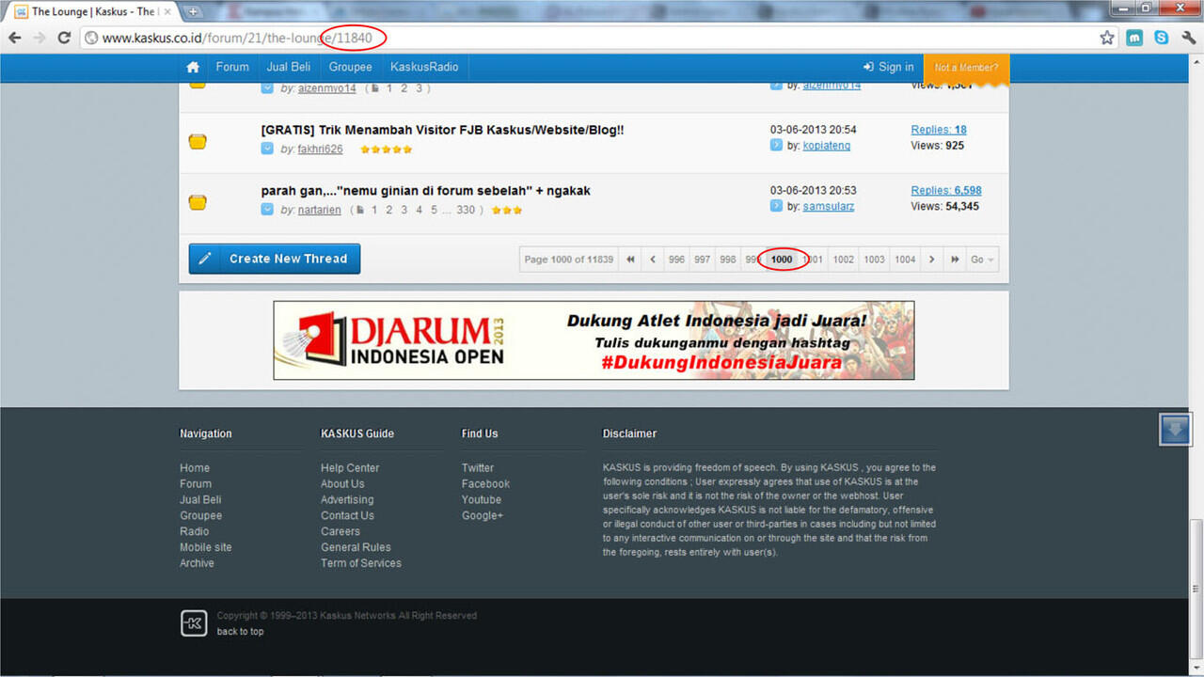
Task: Open Careers in the footer
Action: click(x=341, y=531)
